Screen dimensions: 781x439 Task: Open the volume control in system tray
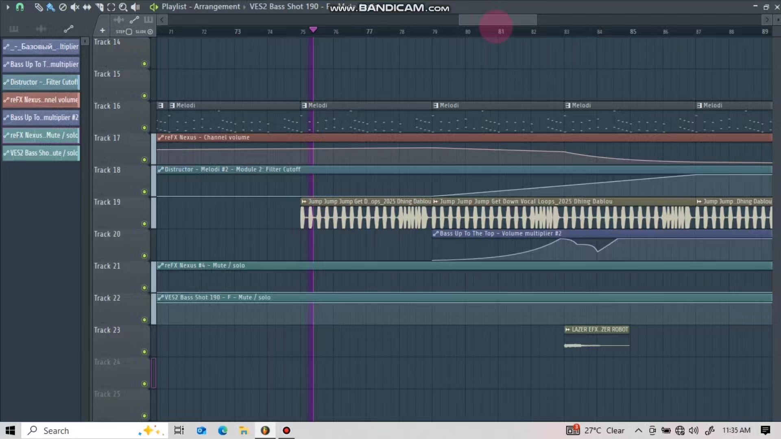tap(694, 430)
